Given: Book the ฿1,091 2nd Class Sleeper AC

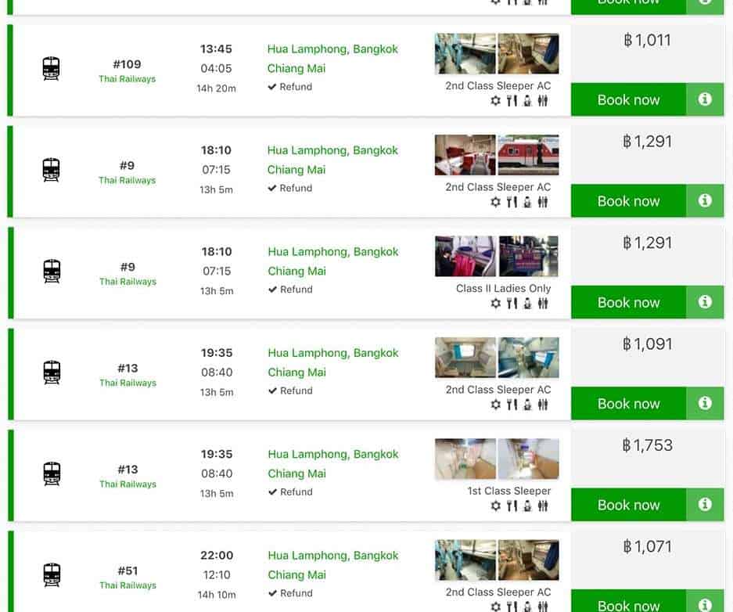Looking at the screenshot, I should click(628, 403).
